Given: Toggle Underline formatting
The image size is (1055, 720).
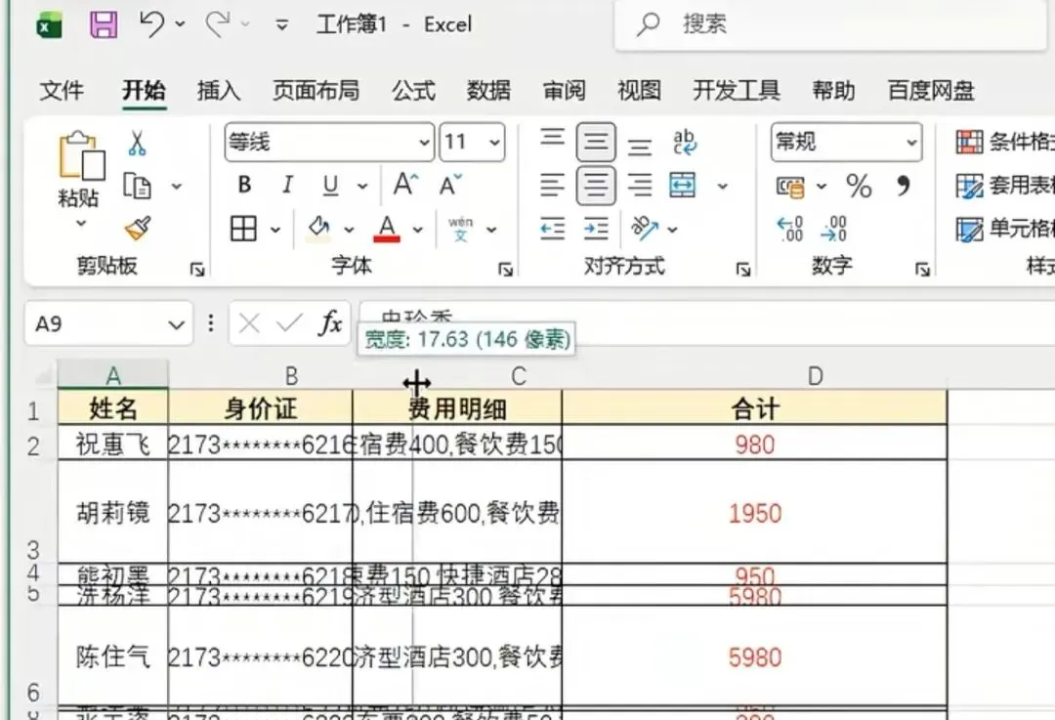Looking at the screenshot, I should 330,185.
